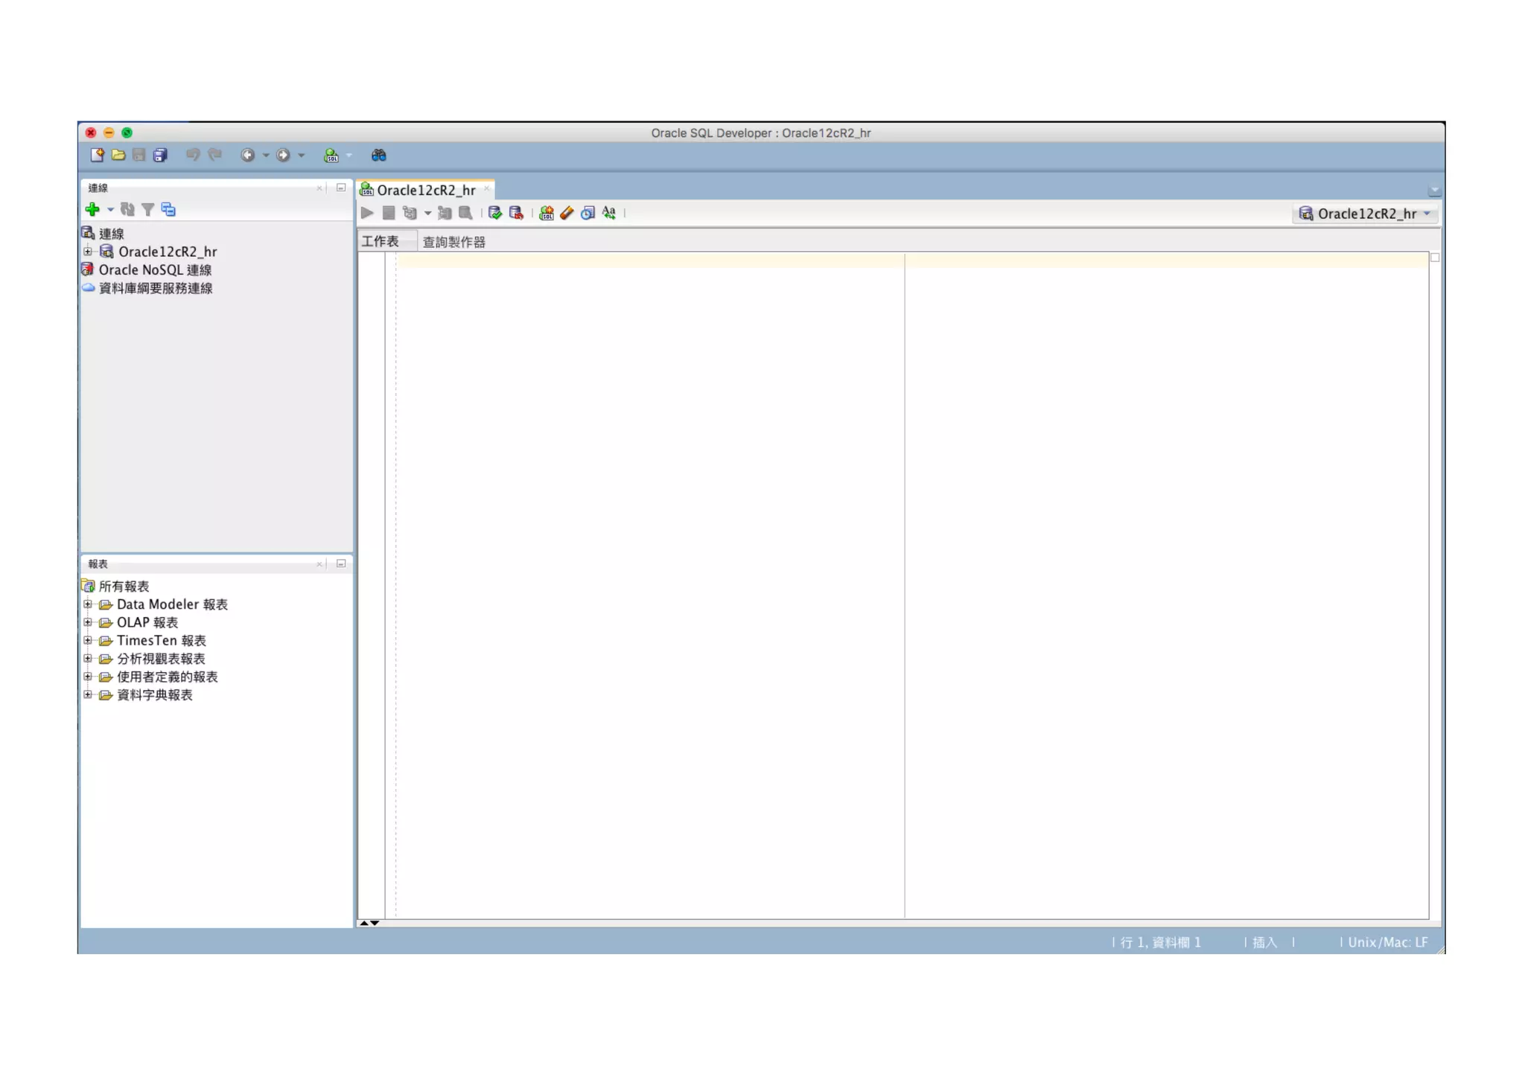The width and height of the screenshot is (1525, 1077).
Task: Open dropdown beside green New Connection plus
Action: point(110,210)
